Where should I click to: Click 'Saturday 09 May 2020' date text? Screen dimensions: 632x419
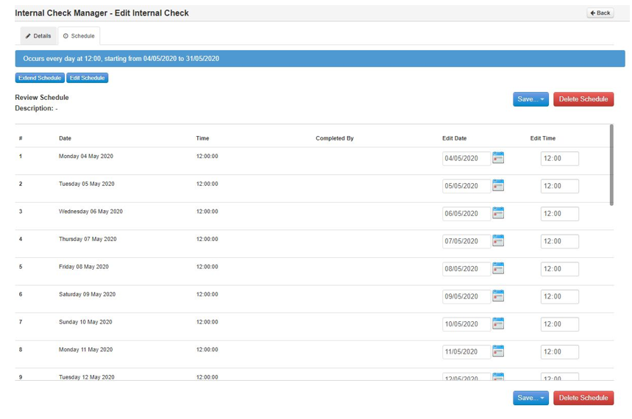87,295
